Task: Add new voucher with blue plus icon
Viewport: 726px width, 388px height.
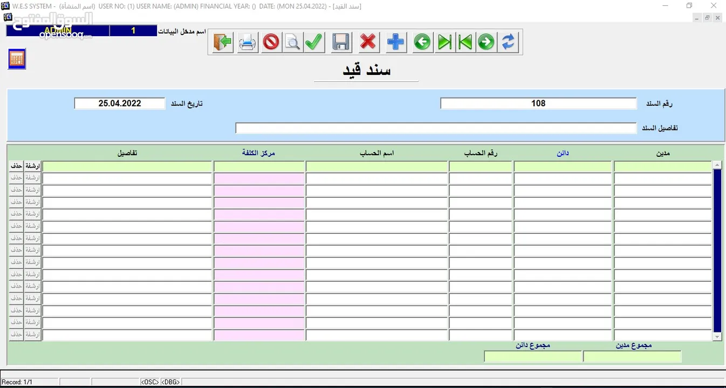Action: click(395, 42)
